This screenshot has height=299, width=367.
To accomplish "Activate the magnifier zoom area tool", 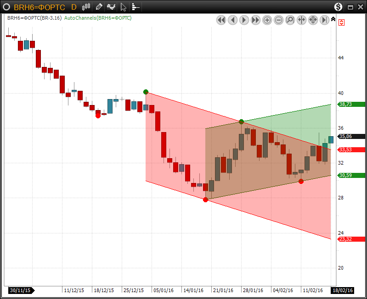I will (290, 20).
